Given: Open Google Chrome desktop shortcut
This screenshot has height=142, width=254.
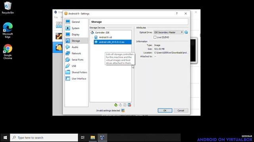Looking at the screenshot, I should click(8, 52).
